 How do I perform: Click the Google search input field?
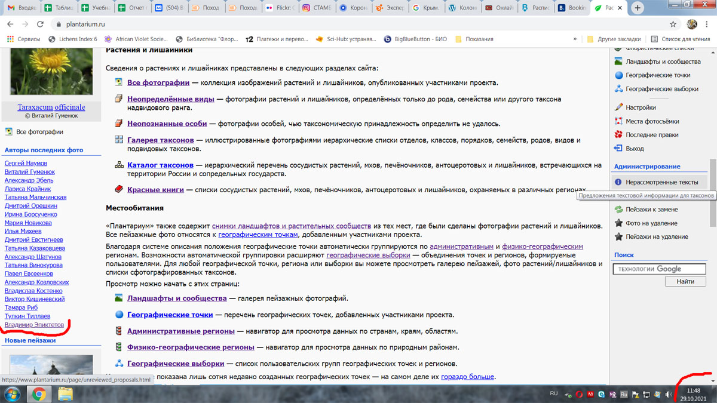point(659,269)
